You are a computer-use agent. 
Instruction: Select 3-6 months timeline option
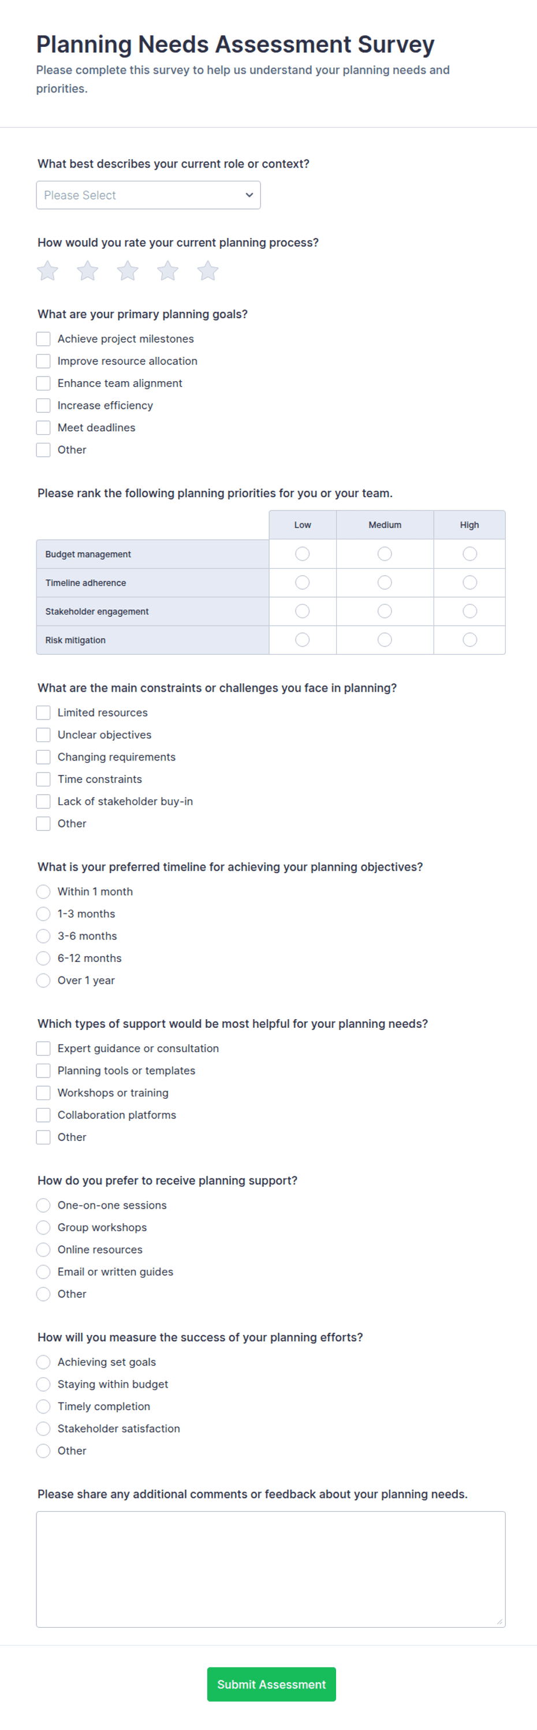pos(44,935)
